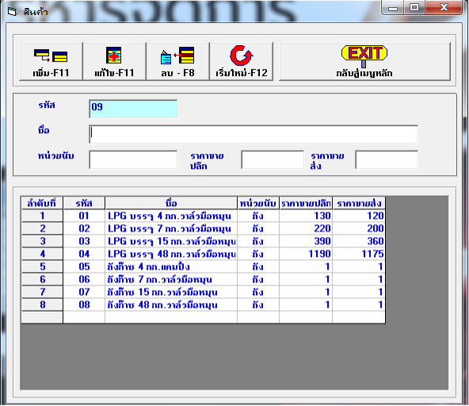The image size is (469, 406).
Task: Click retail price 1190 cell
Action: 306,254
